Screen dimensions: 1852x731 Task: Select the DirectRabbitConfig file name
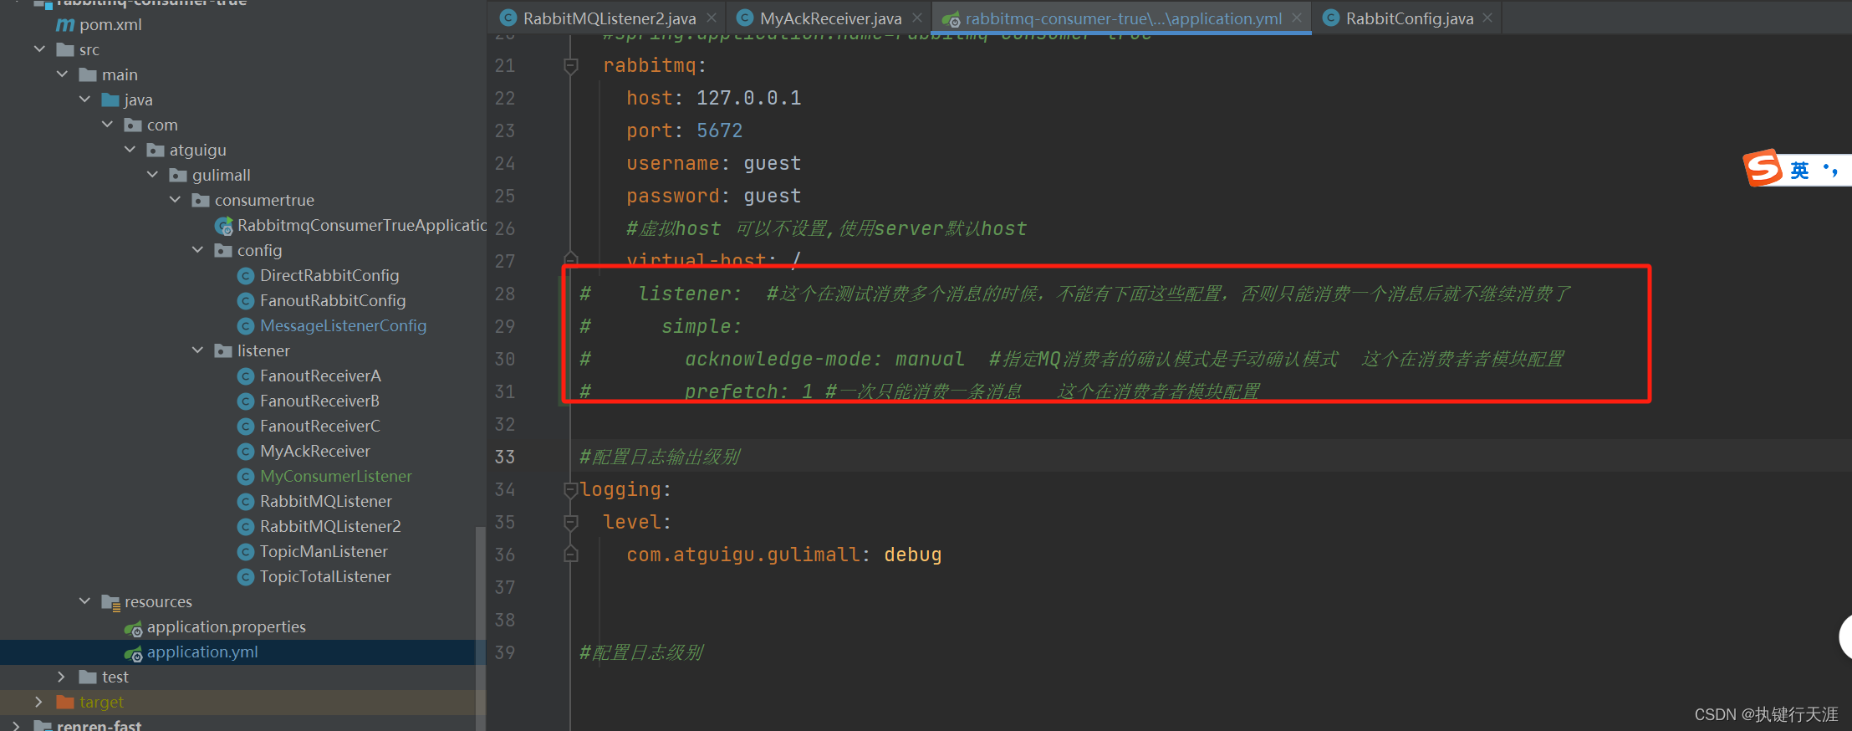(329, 275)
